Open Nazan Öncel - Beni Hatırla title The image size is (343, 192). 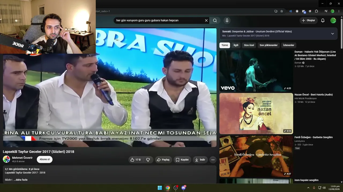[x=314, y=95]
